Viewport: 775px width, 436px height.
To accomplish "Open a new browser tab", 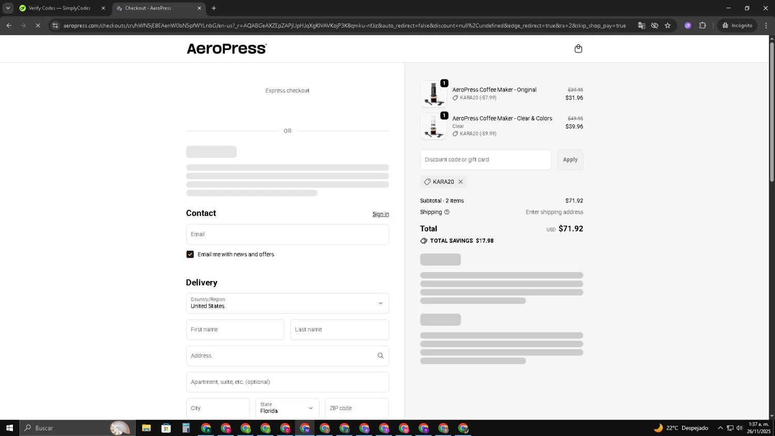I will tap(214, 8).
